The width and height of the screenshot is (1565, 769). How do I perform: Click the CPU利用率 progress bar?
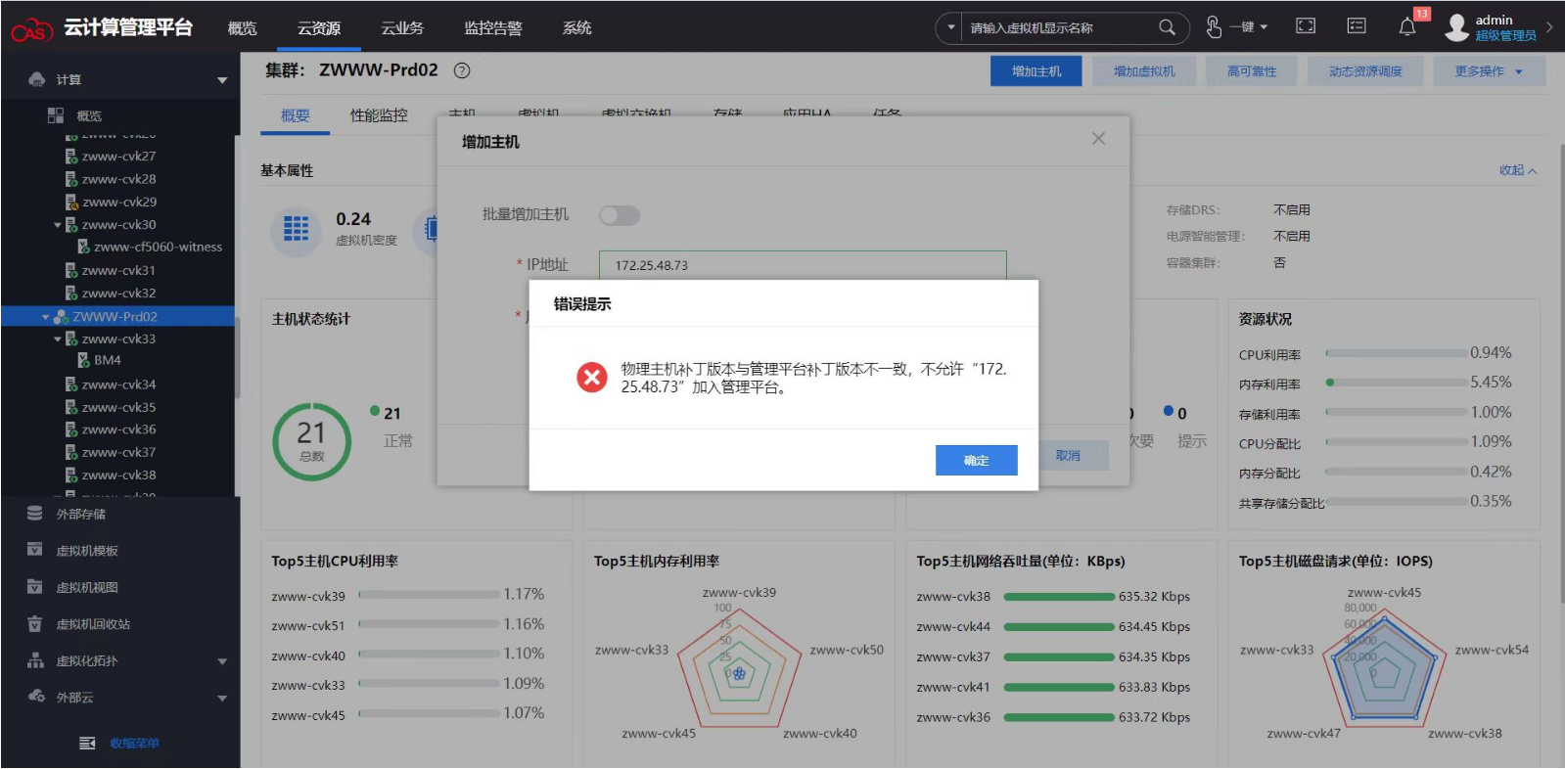(1397, 353)
